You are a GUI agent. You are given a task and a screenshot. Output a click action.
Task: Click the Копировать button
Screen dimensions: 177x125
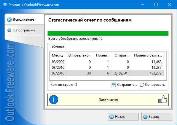tap(152, 85)
